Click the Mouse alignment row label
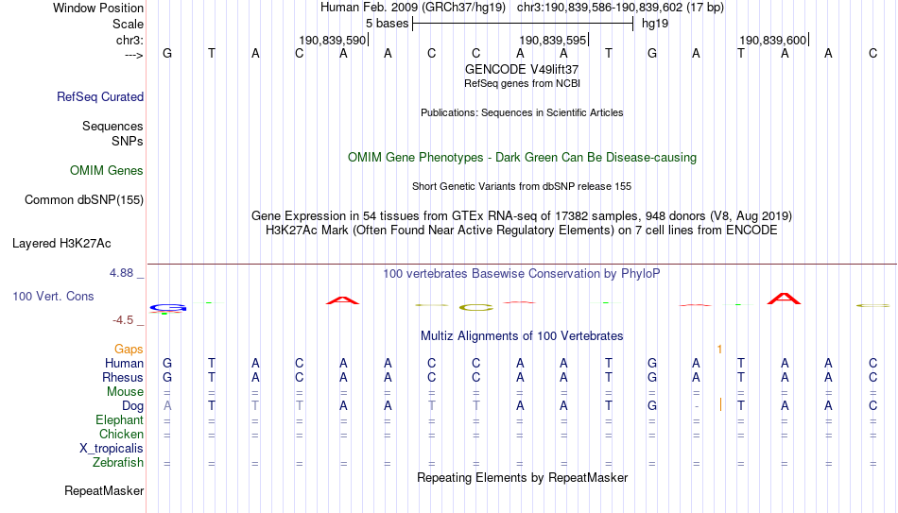 point(126,392)
